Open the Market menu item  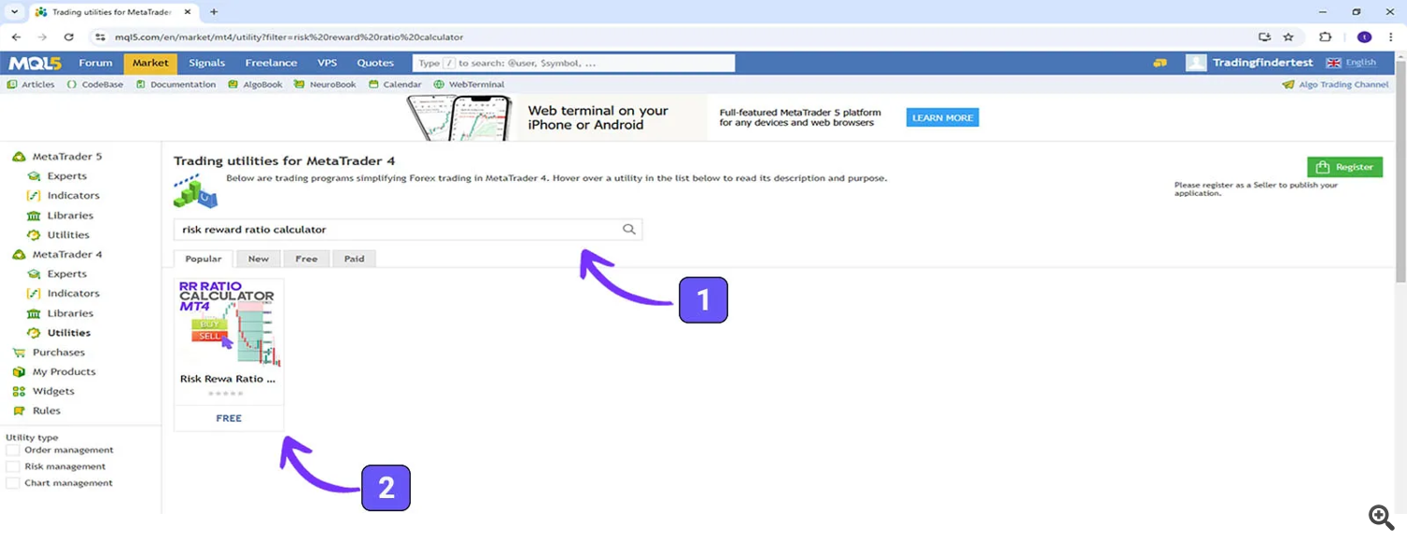(x=150, y=63)
